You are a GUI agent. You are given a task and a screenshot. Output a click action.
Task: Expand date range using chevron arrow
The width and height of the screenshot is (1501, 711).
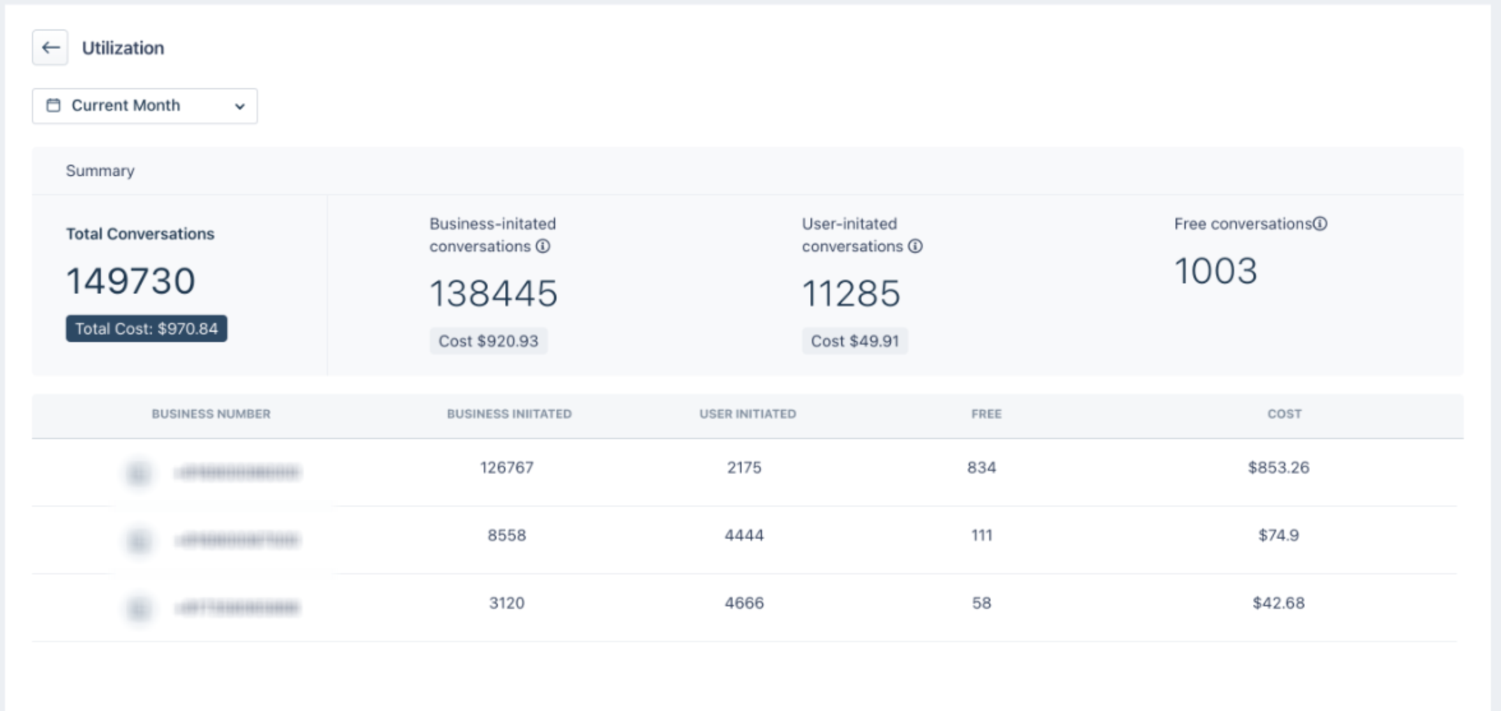point(240,107)
